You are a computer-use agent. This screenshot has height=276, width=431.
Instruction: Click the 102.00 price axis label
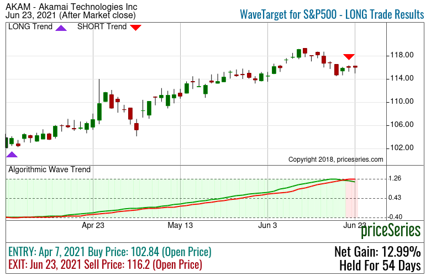pyautogui.click(x=402, y=148)
